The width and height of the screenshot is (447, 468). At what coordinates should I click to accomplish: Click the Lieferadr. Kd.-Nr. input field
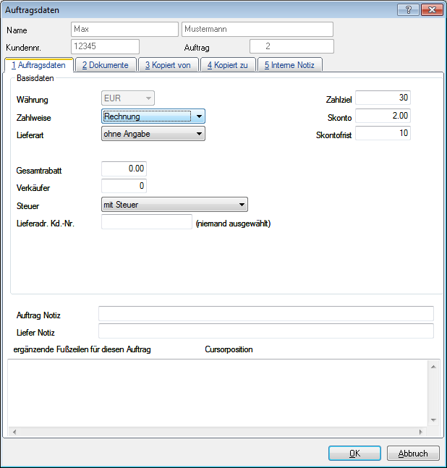pyautogui.click(x=146, y=223)
